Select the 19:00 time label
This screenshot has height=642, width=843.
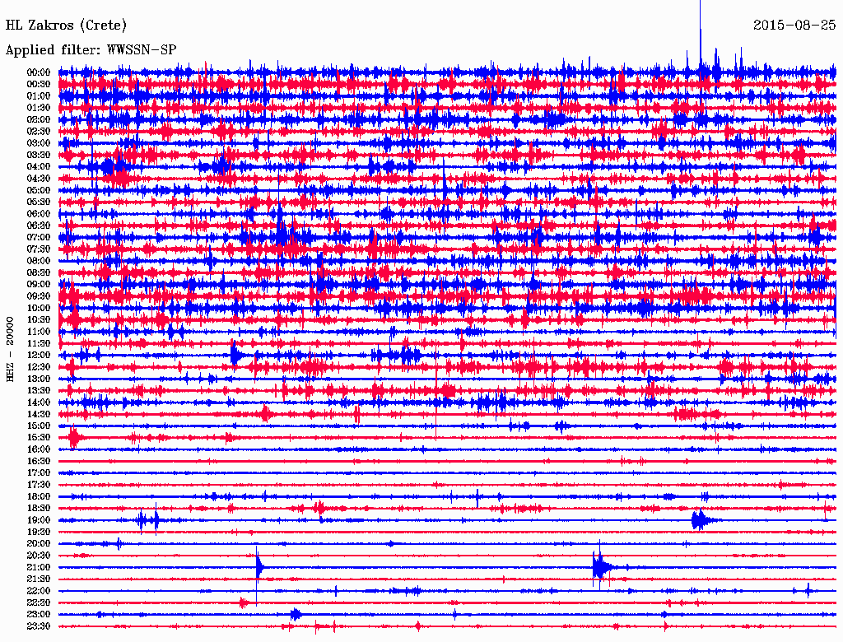[x=39, y=520]
